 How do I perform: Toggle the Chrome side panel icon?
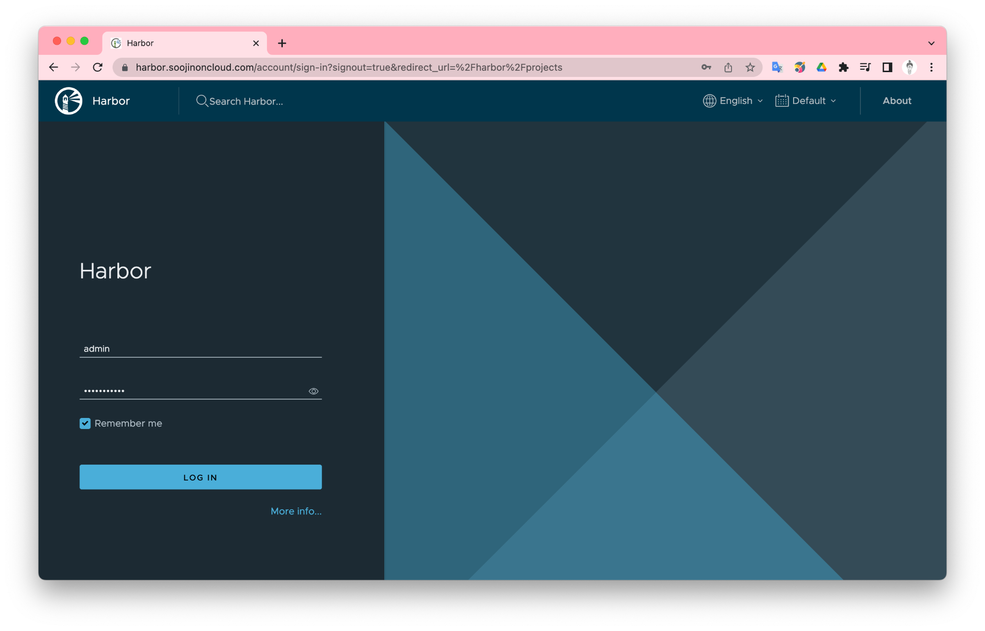(x=887, y=67)
